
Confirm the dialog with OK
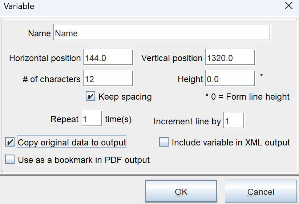click(x=181, y=192)
